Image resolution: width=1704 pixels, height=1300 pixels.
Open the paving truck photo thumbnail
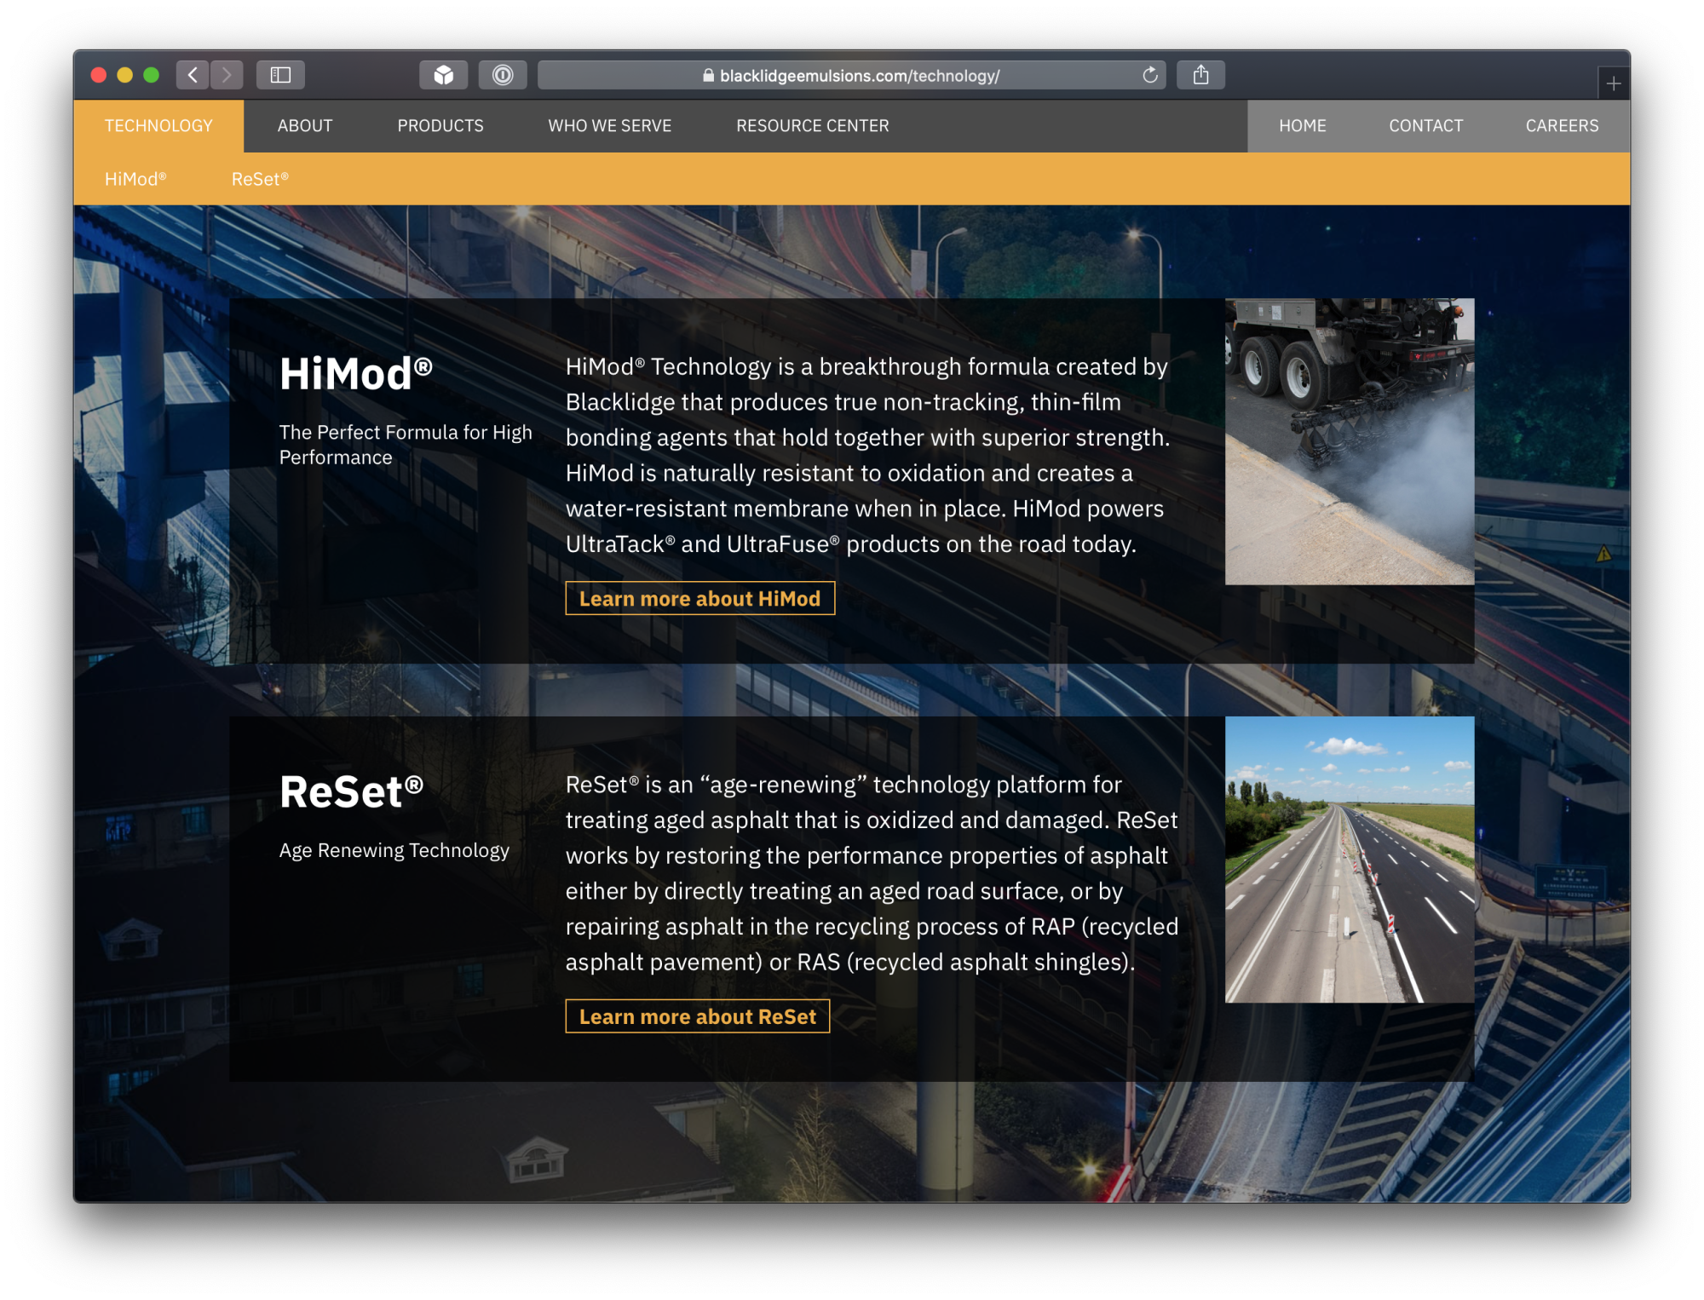pos(1350,441)
